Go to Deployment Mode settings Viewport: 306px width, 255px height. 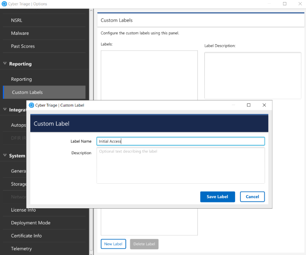(31, 223)
